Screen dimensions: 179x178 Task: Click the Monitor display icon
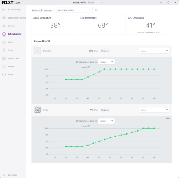(4, 67)
